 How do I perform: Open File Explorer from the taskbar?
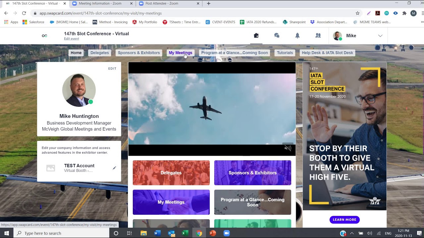point(143,233)
